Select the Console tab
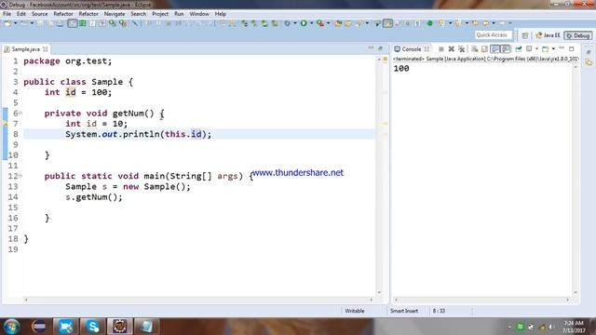Screen dimensions: 596x335 click(x=412, y=49)
